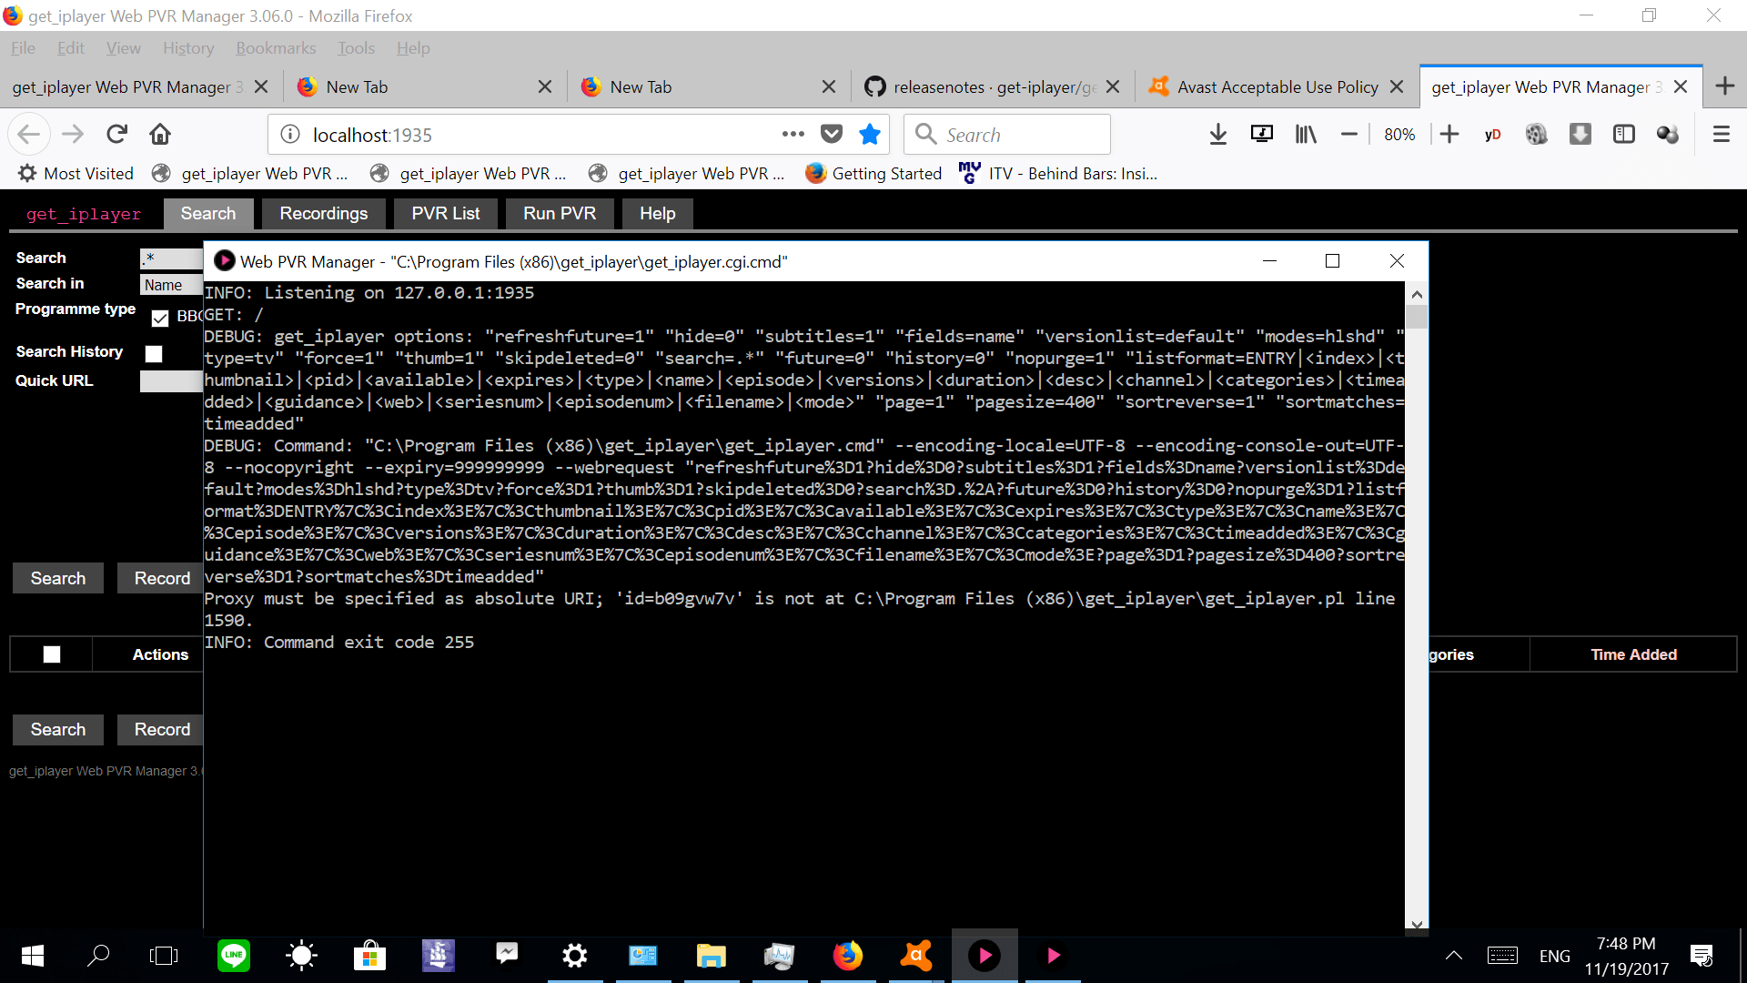Open the Firefox downloads arrow
The width and height of the screenshot is (1747, 983).
(1217, 135)
